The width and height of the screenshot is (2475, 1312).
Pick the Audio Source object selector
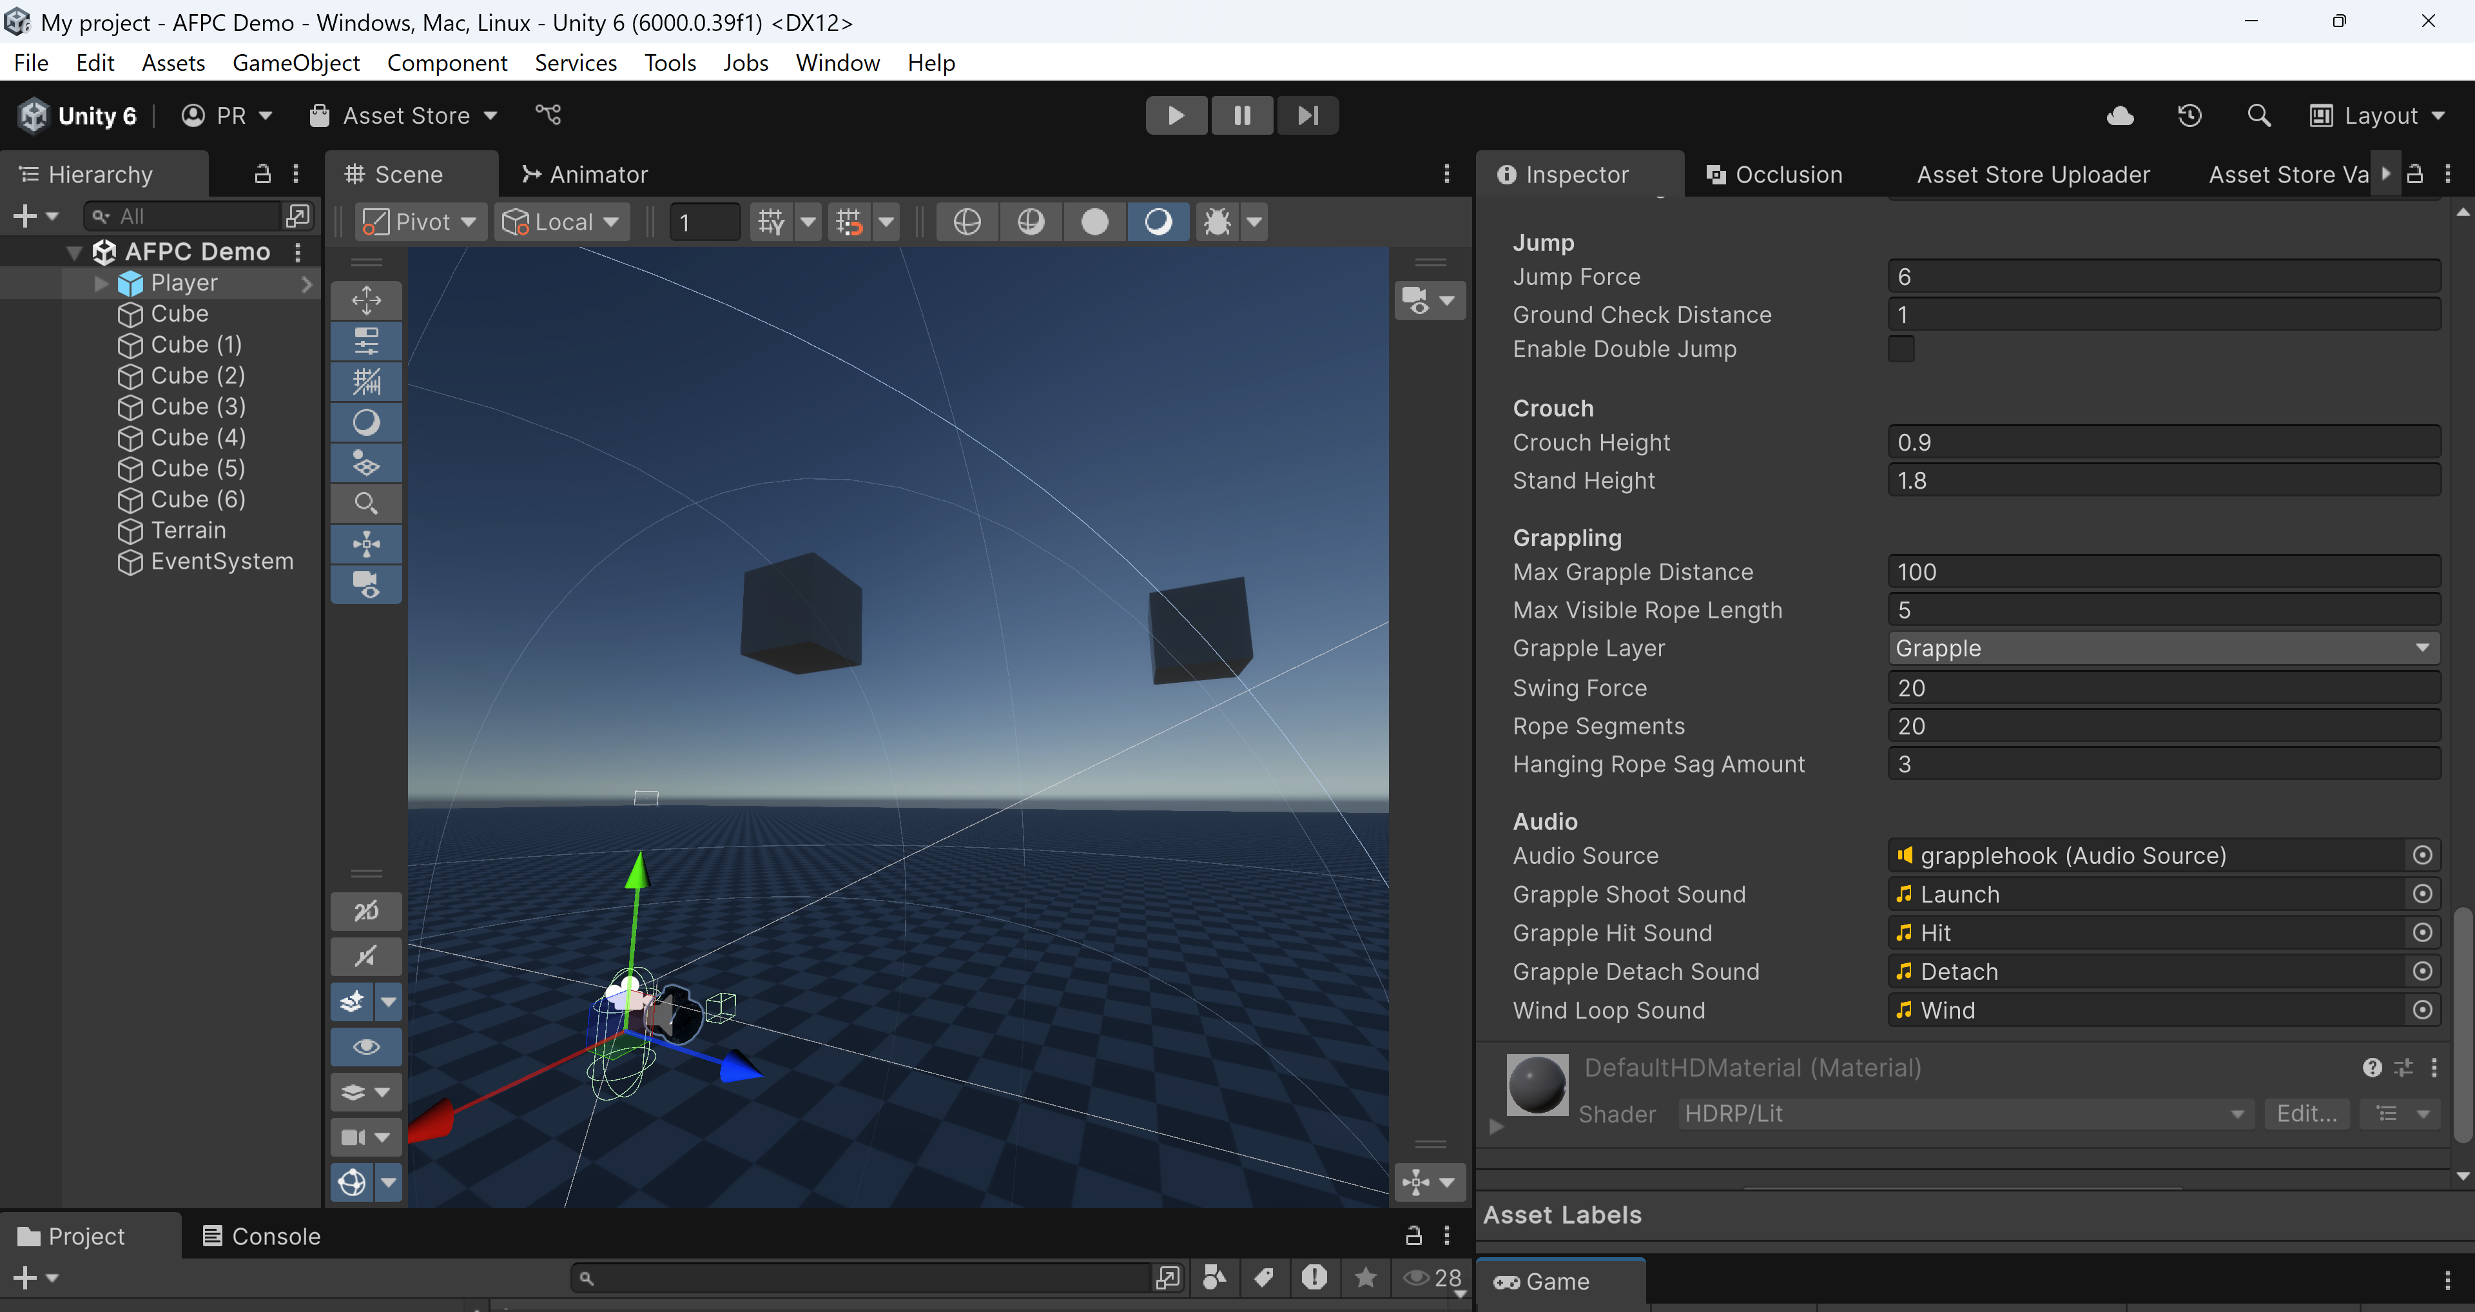click(2423, 856)
